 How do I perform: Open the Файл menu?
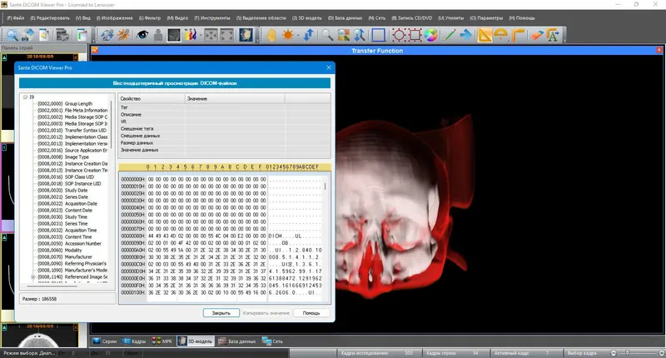[x=16, y=17]
